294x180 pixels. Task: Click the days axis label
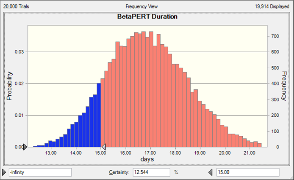click(x=147, y=159)
